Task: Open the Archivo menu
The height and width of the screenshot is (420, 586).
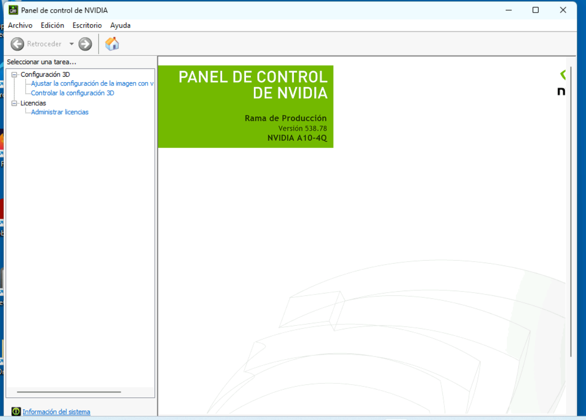Action: click(x=20, y=26)
